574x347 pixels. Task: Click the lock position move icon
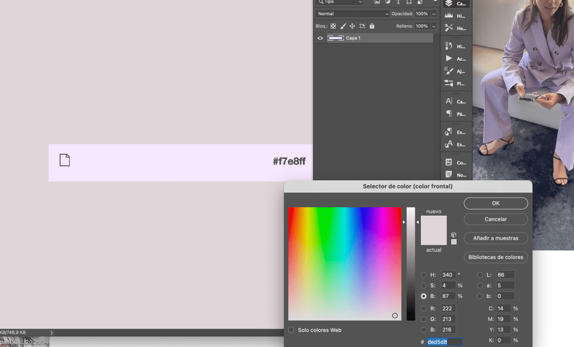[352, 26]
